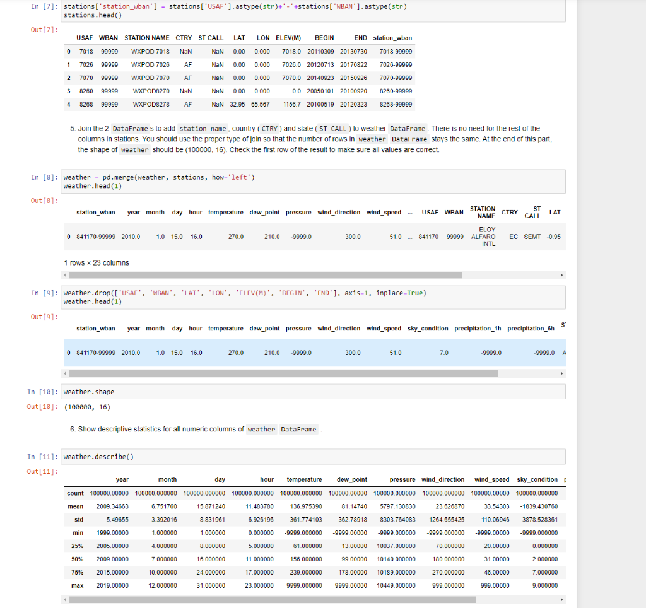
Task: Click the USAF column header in Out[7]
Action: click(84, 38)
